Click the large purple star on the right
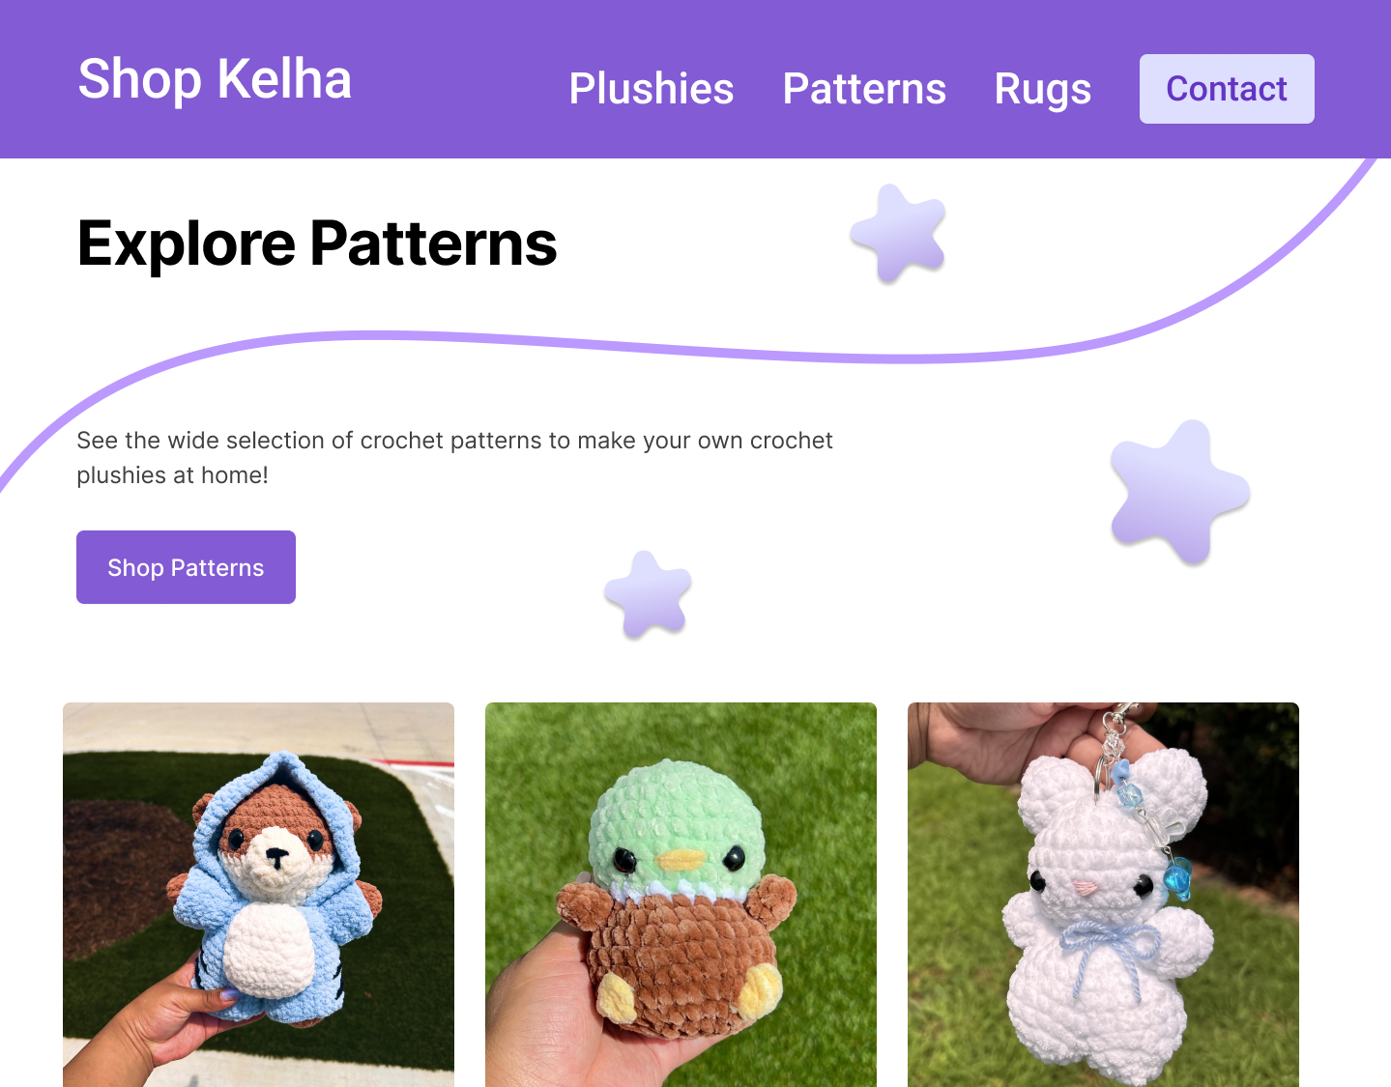 1179,491
